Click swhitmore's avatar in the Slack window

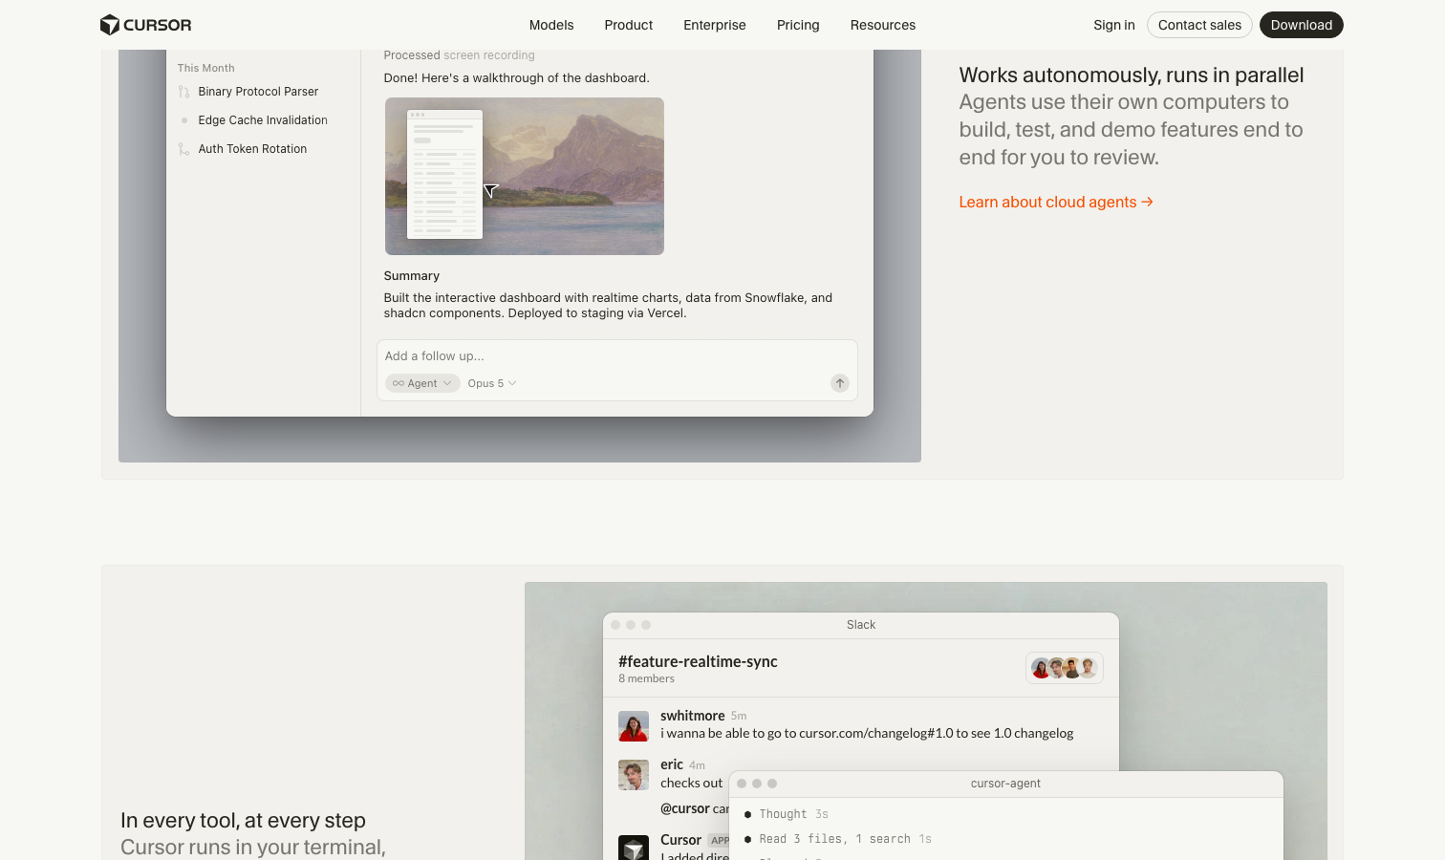tap(634, 726)
